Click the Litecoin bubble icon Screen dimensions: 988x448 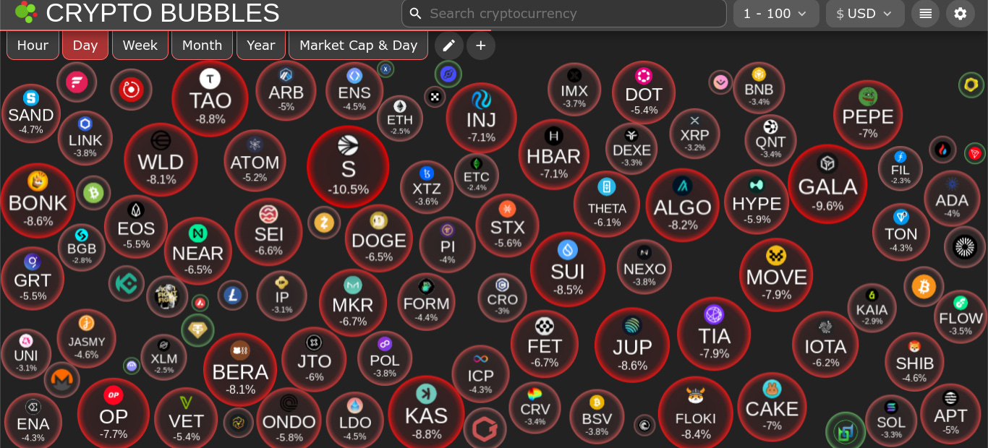pos(233,295)
